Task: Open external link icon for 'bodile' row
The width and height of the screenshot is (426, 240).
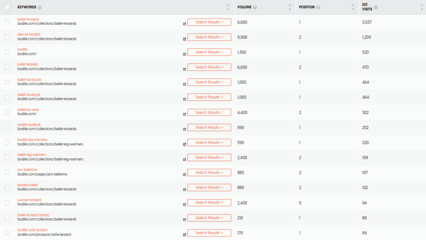Action: 184,54
